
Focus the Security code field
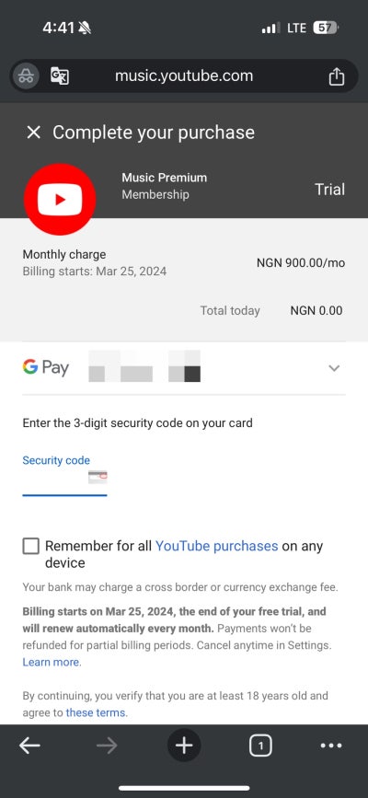pyautogui.click(x=64, y=479)
